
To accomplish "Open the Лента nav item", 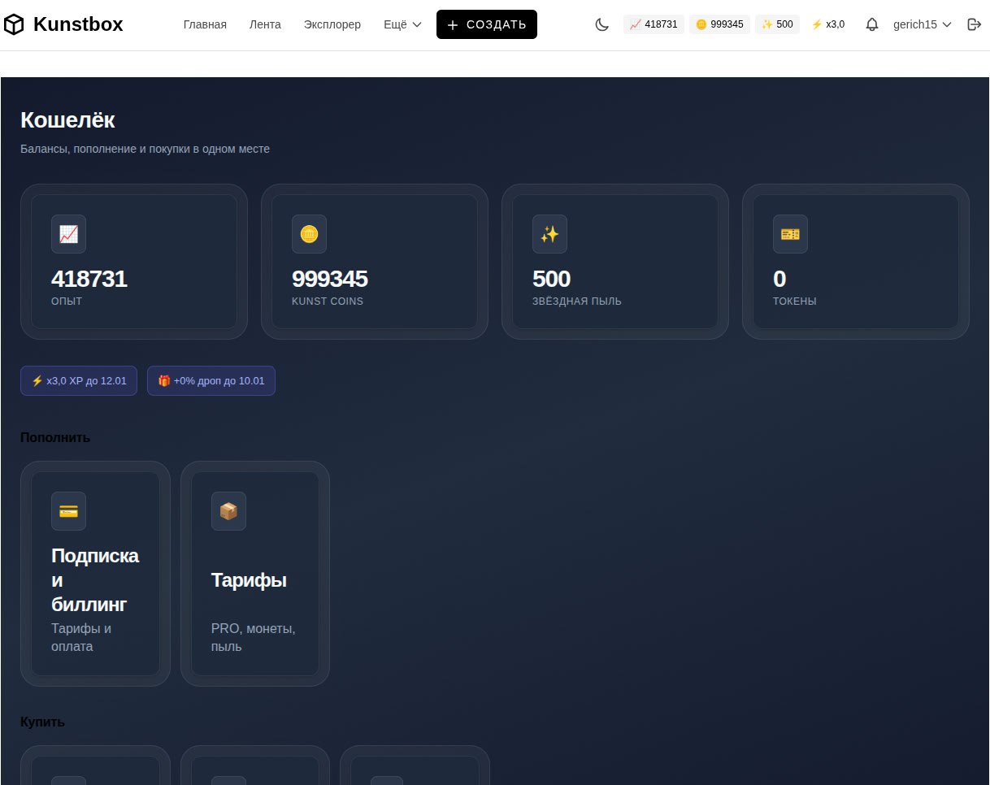I will pyautogui.click(x=265, y=24).
